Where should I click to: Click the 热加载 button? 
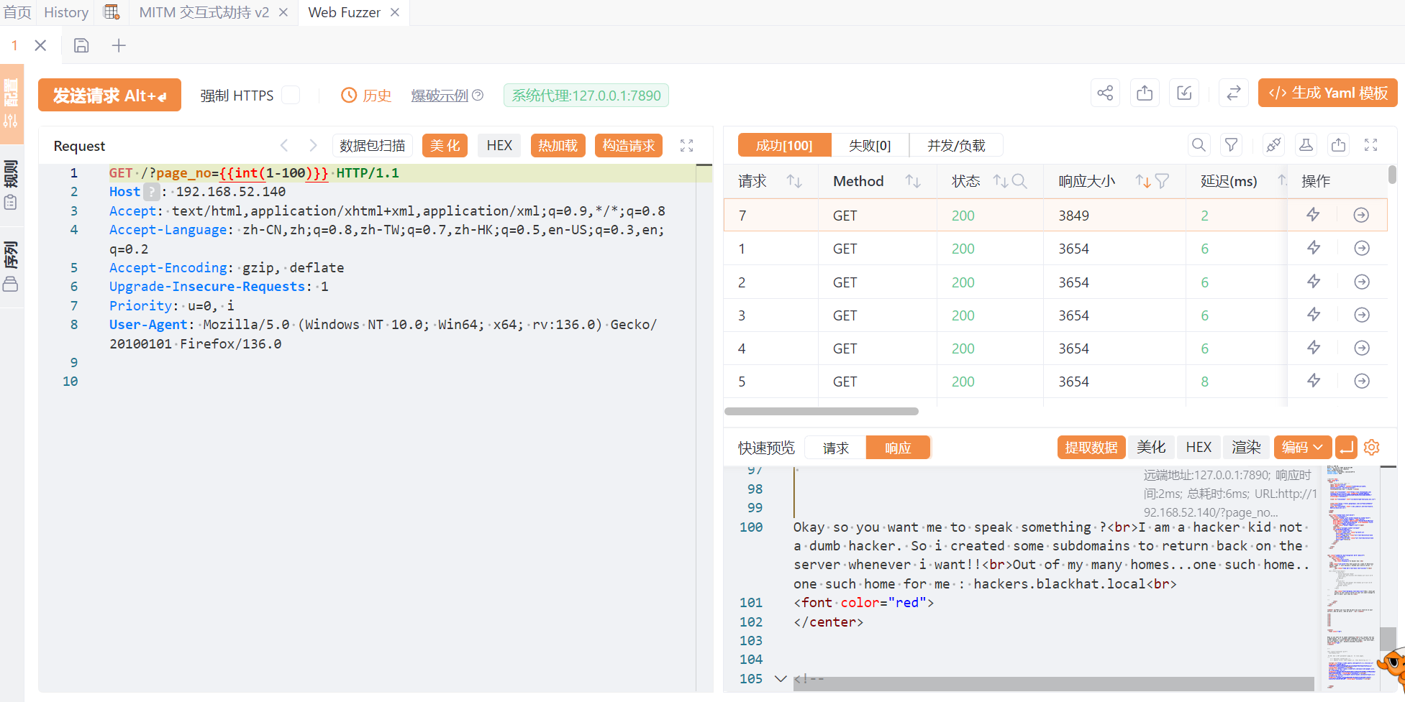(x=558, y=145)
